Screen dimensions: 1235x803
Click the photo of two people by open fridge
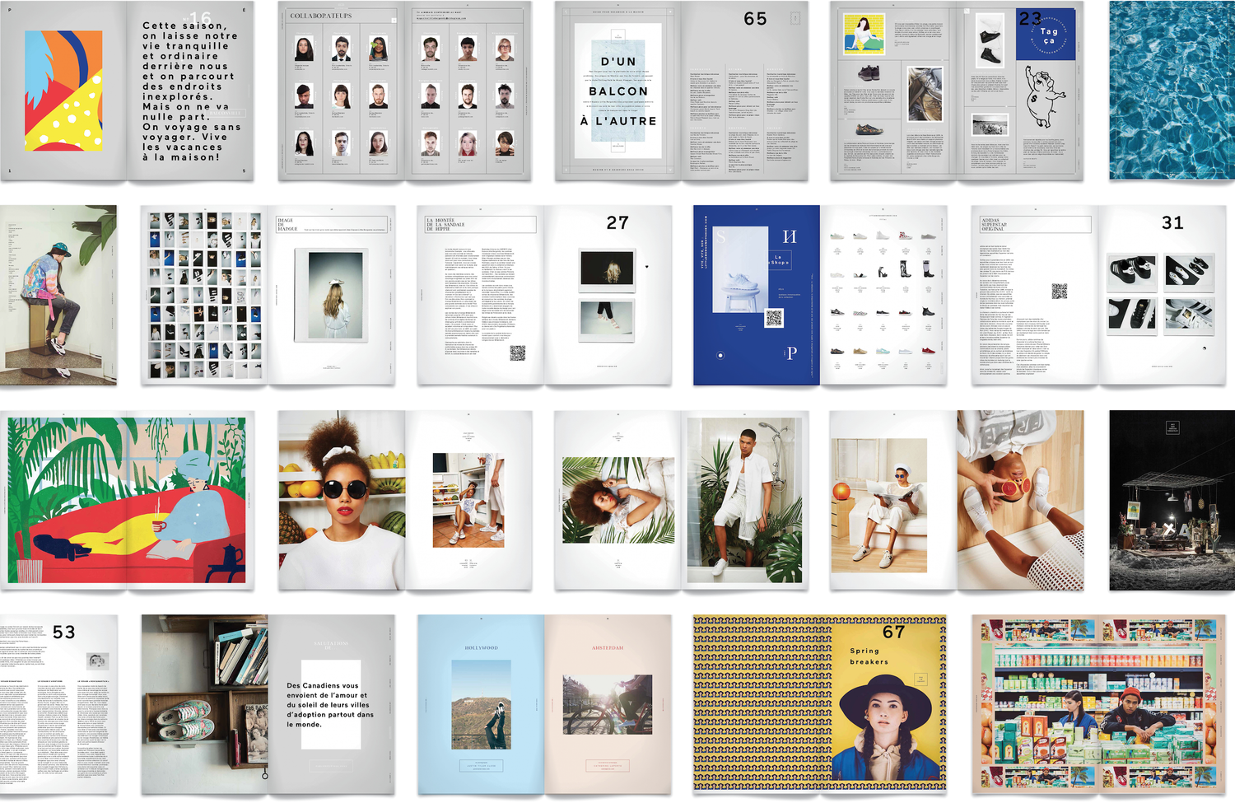click(468, 500)
